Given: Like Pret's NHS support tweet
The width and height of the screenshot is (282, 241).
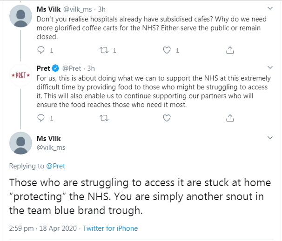Looking at the screenshot, I should click(167, 119).
